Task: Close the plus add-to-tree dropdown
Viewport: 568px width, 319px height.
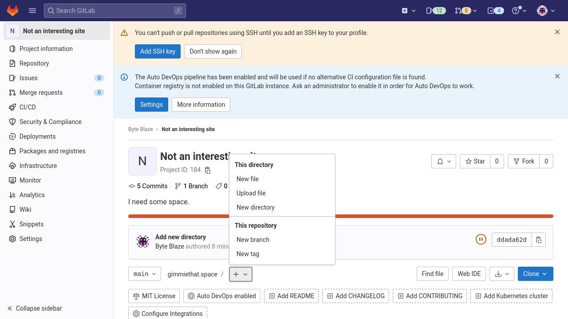Action: pos(241,274)
